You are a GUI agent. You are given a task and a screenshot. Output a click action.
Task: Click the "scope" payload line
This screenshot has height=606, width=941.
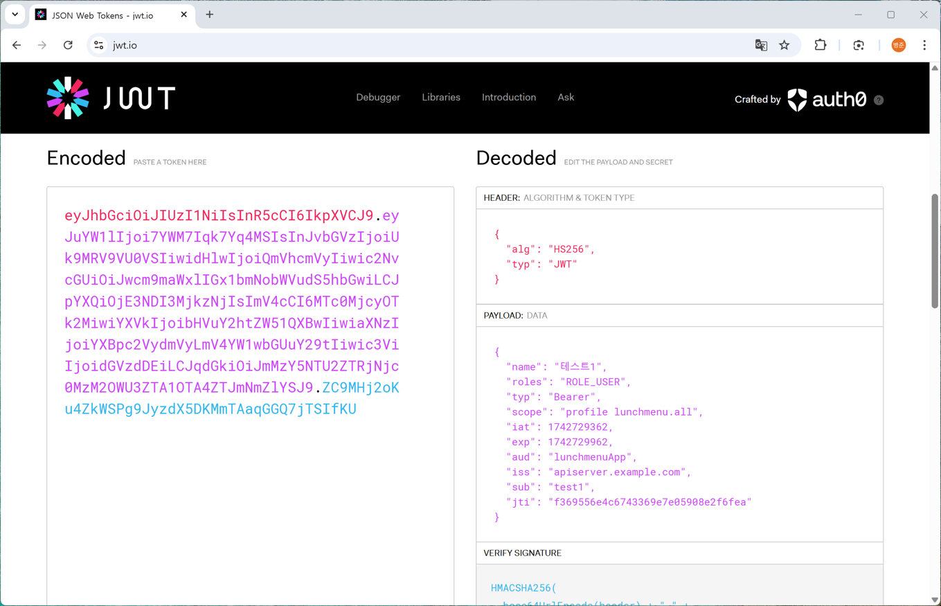tap(604, 412)
